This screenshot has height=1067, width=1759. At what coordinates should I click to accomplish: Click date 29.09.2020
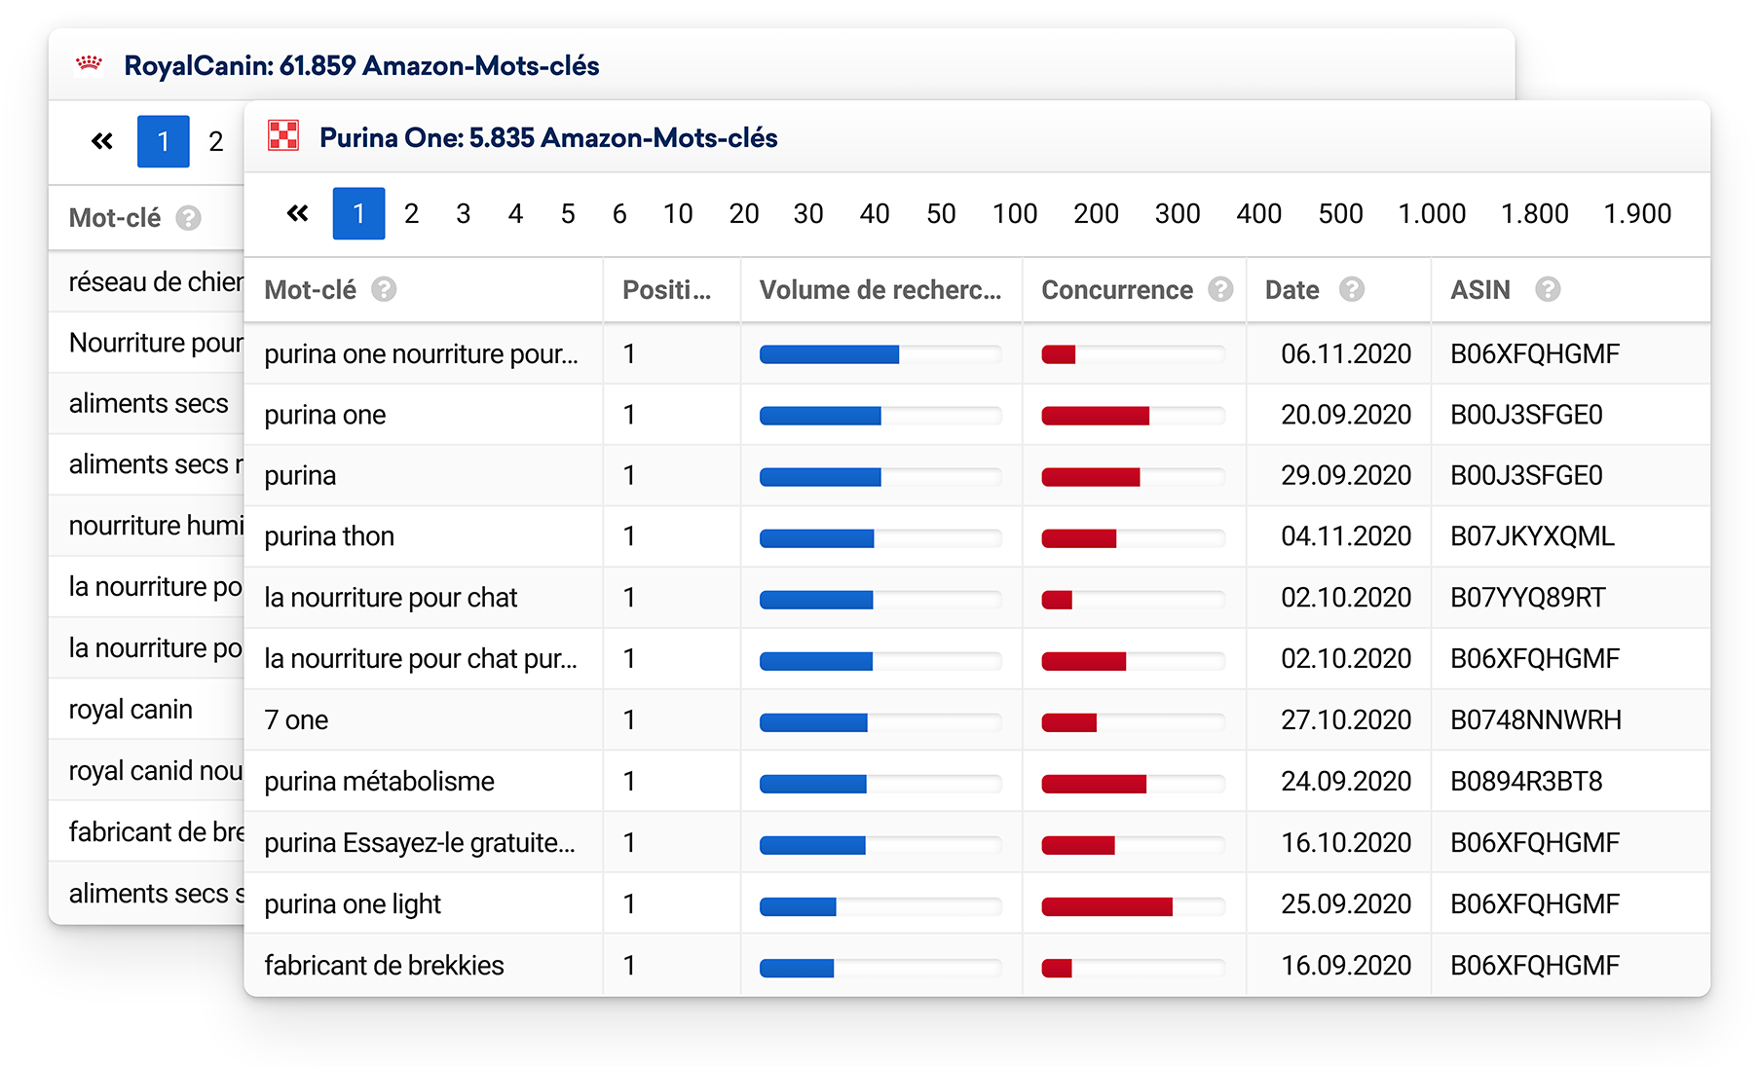[1346, 475]
